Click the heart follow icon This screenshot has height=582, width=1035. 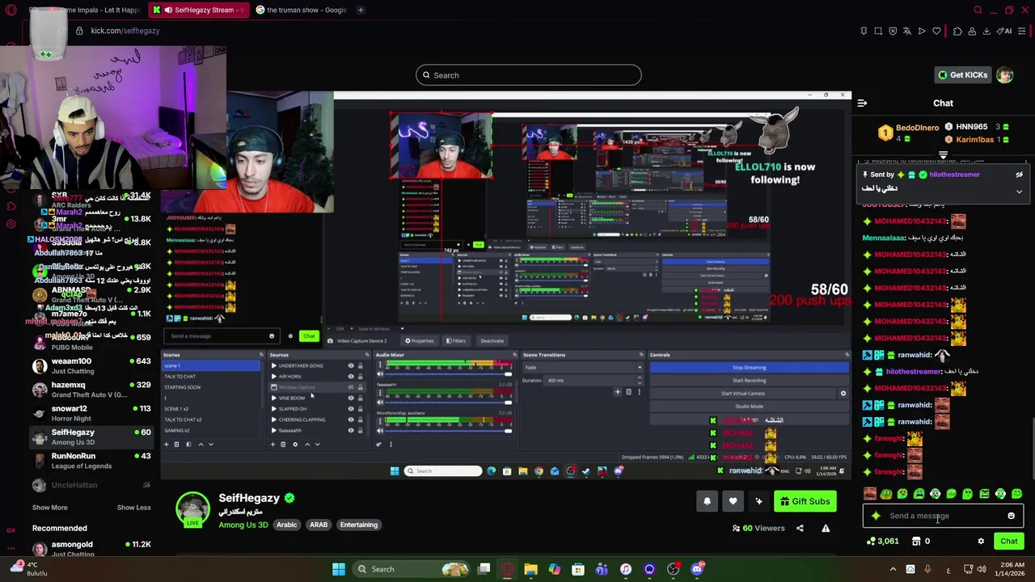733,501
